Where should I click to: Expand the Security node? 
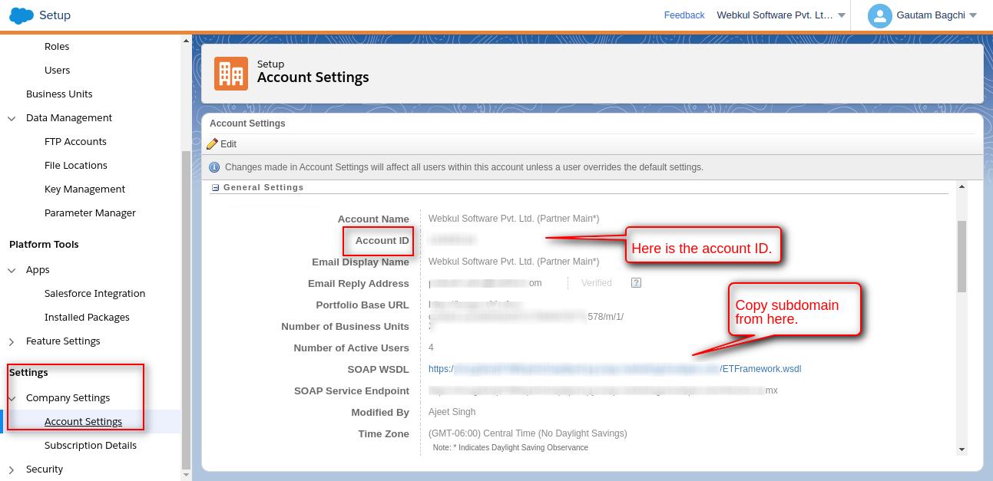click(12, 469)
